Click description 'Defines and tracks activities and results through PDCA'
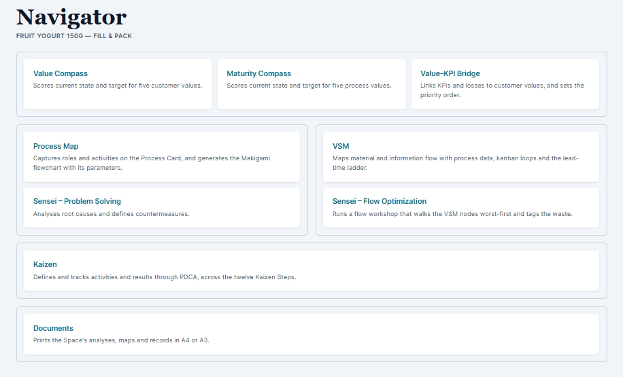 click(115, 277)
